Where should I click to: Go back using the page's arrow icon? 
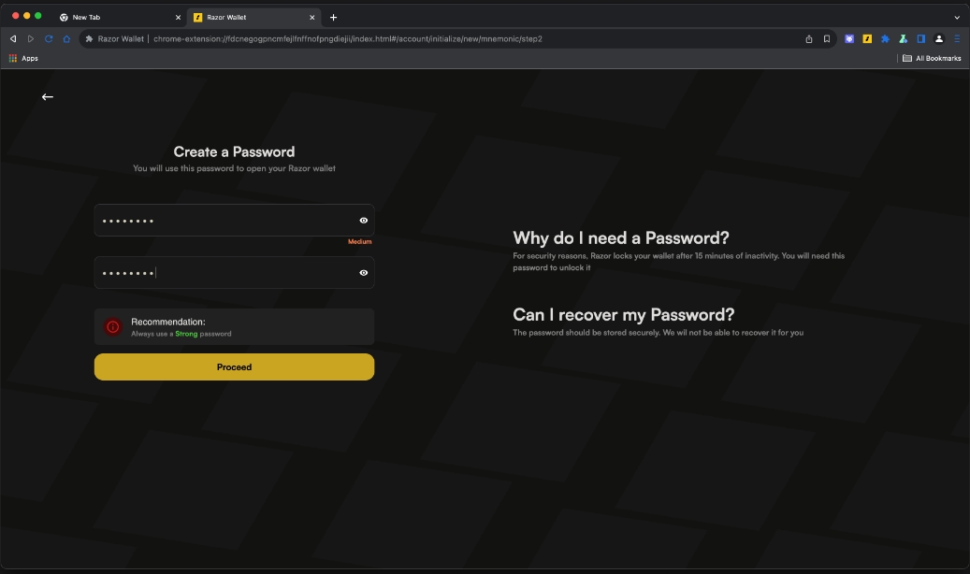48,97
